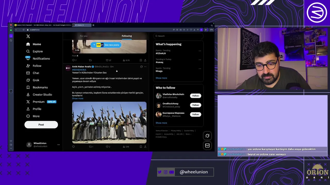Image resolution: width=330 pixels, height=185 pixels.
Task: Select the Following tab
Action: 127,36
